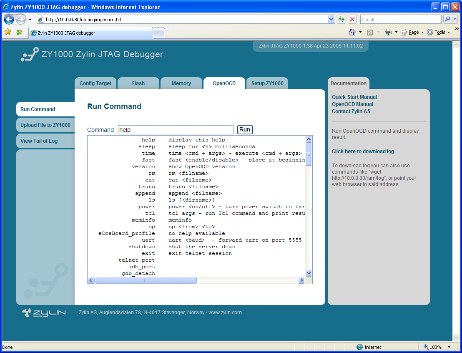Image resolution: width=462 pixels, height=353 pixels.
Task: Open a new blank browser tab
Action: [x=159, y=33]
